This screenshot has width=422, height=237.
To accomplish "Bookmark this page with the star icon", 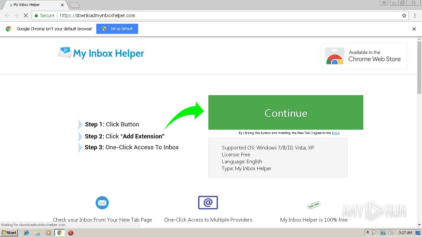I will 404,15.
